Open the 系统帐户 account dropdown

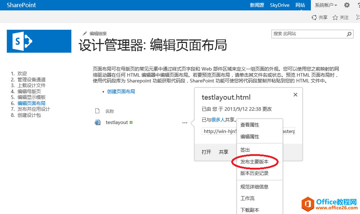click(325, 5)
